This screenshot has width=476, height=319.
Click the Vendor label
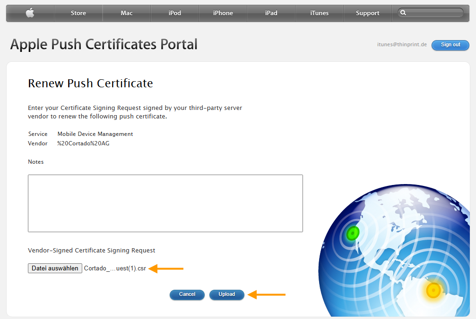38,143
